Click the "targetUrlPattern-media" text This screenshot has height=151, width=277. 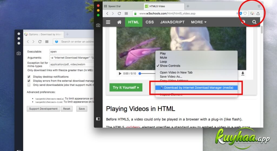tap(50, 99)
